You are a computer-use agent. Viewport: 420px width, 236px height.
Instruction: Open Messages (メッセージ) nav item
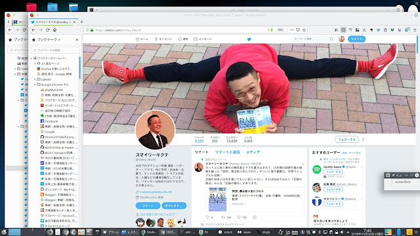(203, 39)
